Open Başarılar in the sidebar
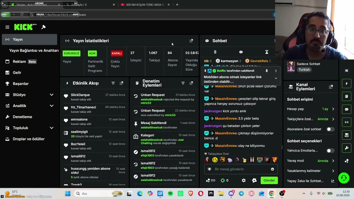The height and width of the screenshot is (199, 354). pos(29,84)
